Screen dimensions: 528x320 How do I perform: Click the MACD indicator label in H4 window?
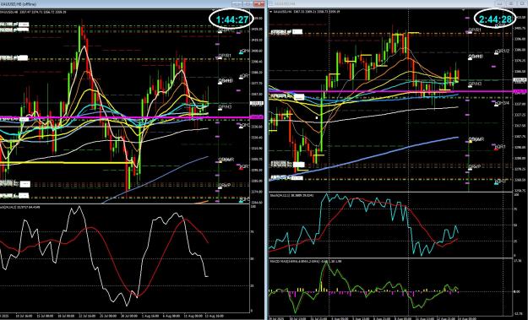[x=306, y=261]
